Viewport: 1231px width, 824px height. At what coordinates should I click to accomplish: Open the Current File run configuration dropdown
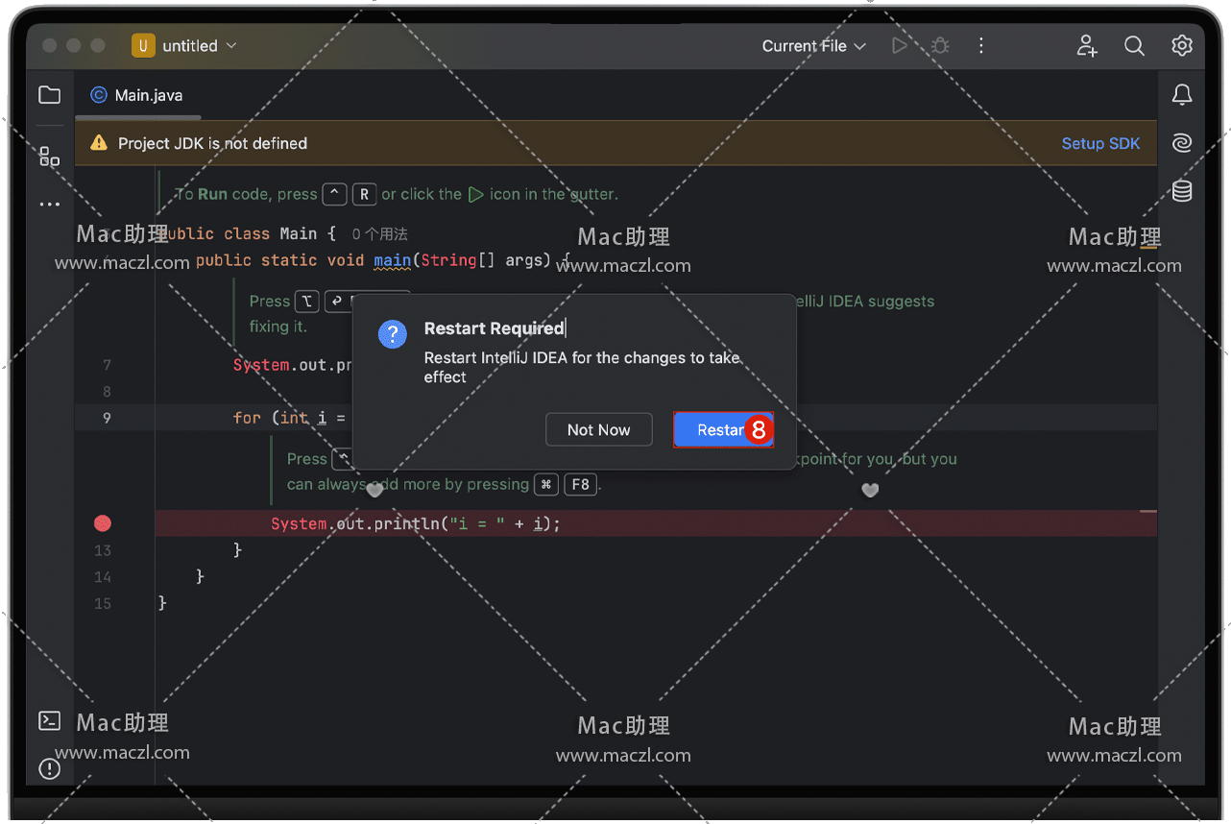click(x=813, y=46)
